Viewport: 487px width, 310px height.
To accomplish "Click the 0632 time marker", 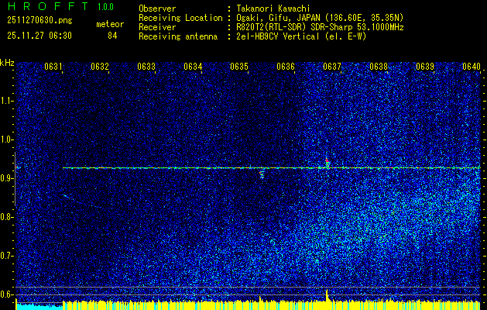I will click(100, 67).
